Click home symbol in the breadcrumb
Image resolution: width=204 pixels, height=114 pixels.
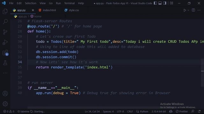click(x=38, y=16)
